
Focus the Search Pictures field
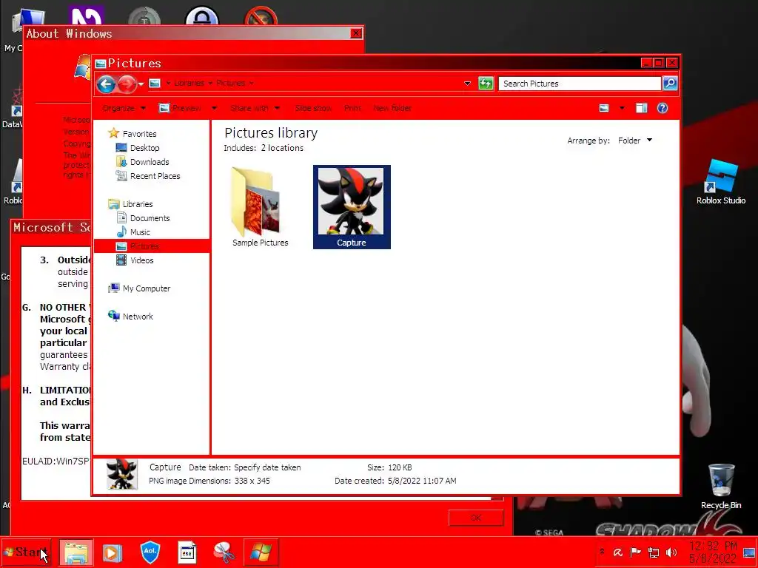coord(580,84)
